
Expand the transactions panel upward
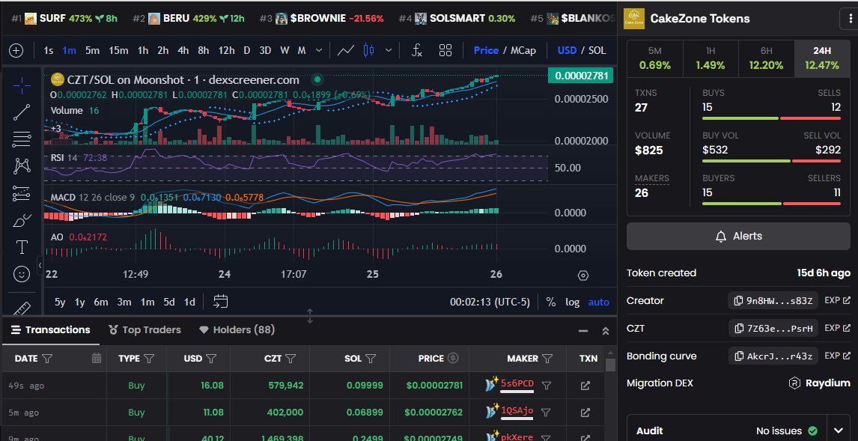[606, 331]
